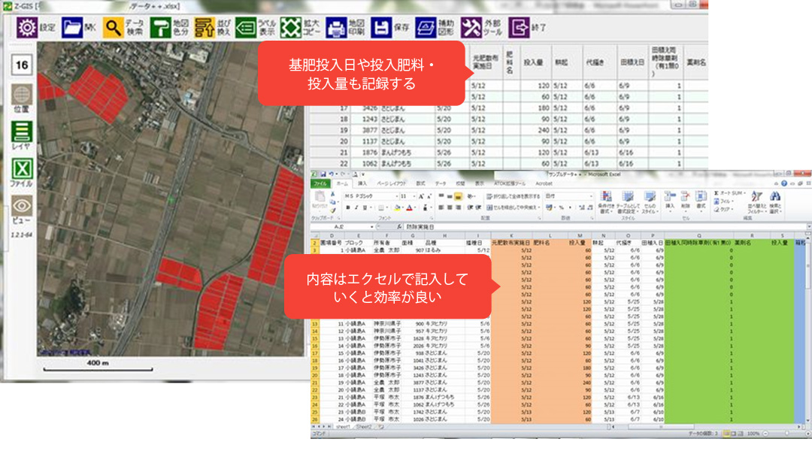Open the Layer (レイヤ) panel icon
This screenshot has width=812, height=451.
coord(21,132)
